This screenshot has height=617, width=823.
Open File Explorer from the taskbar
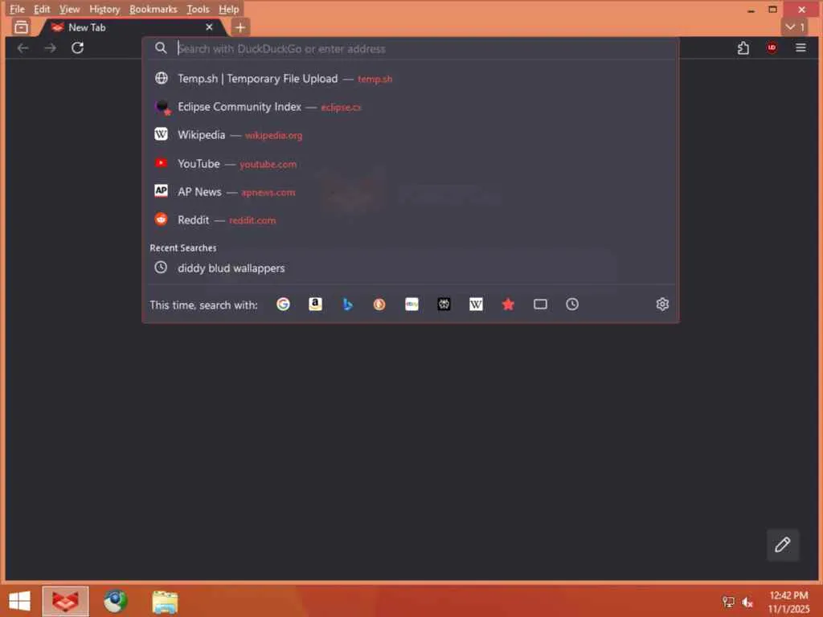coord(165,601)
